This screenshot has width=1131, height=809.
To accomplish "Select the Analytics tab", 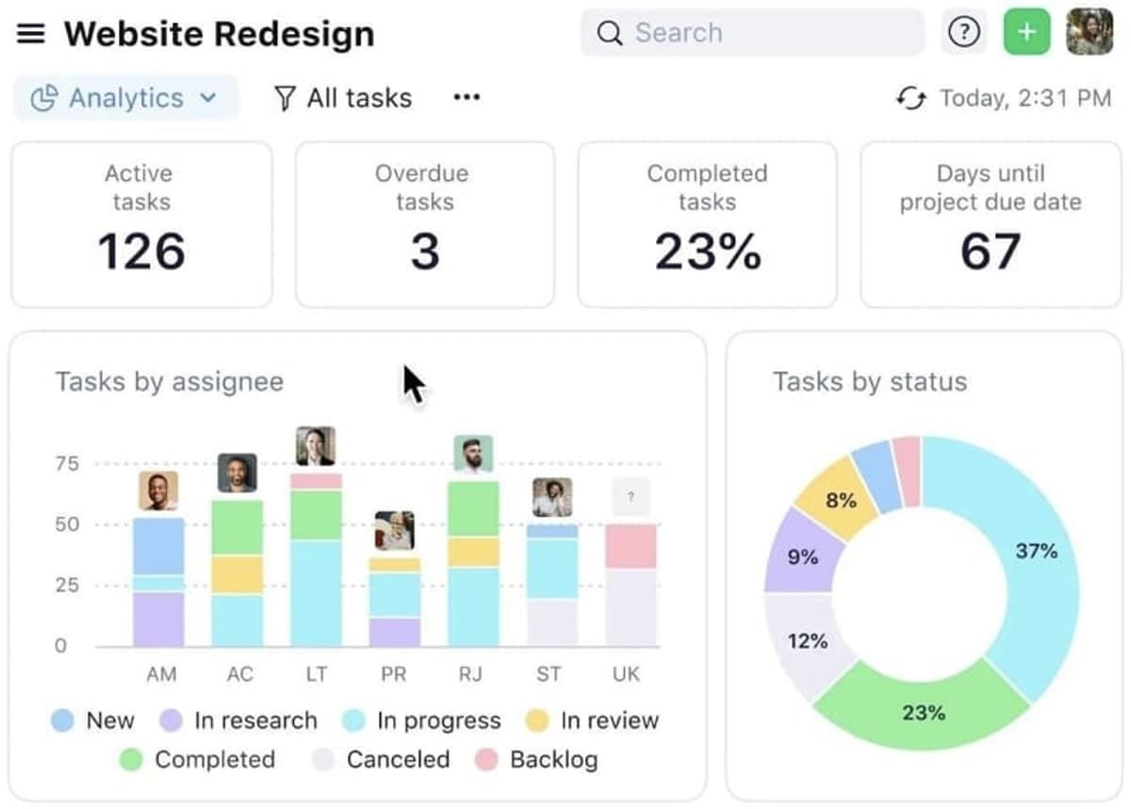I will click(125, 97).
